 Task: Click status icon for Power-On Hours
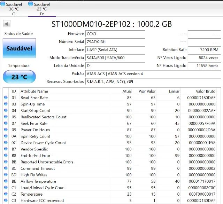click(x=6, y=130)
